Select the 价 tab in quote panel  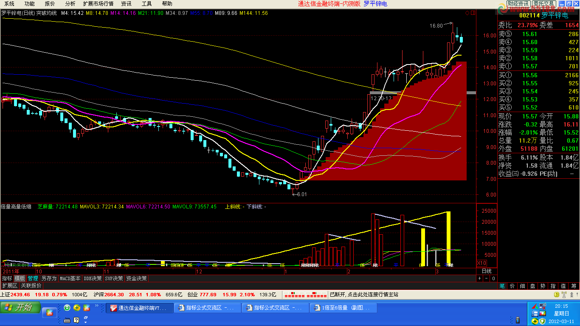point(512,286)
